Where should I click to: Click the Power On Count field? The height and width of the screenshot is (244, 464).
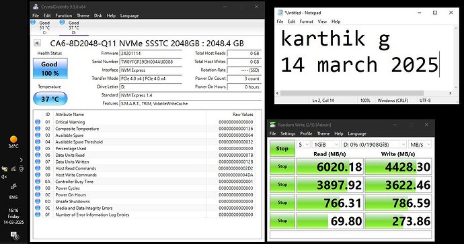point(244,78)
